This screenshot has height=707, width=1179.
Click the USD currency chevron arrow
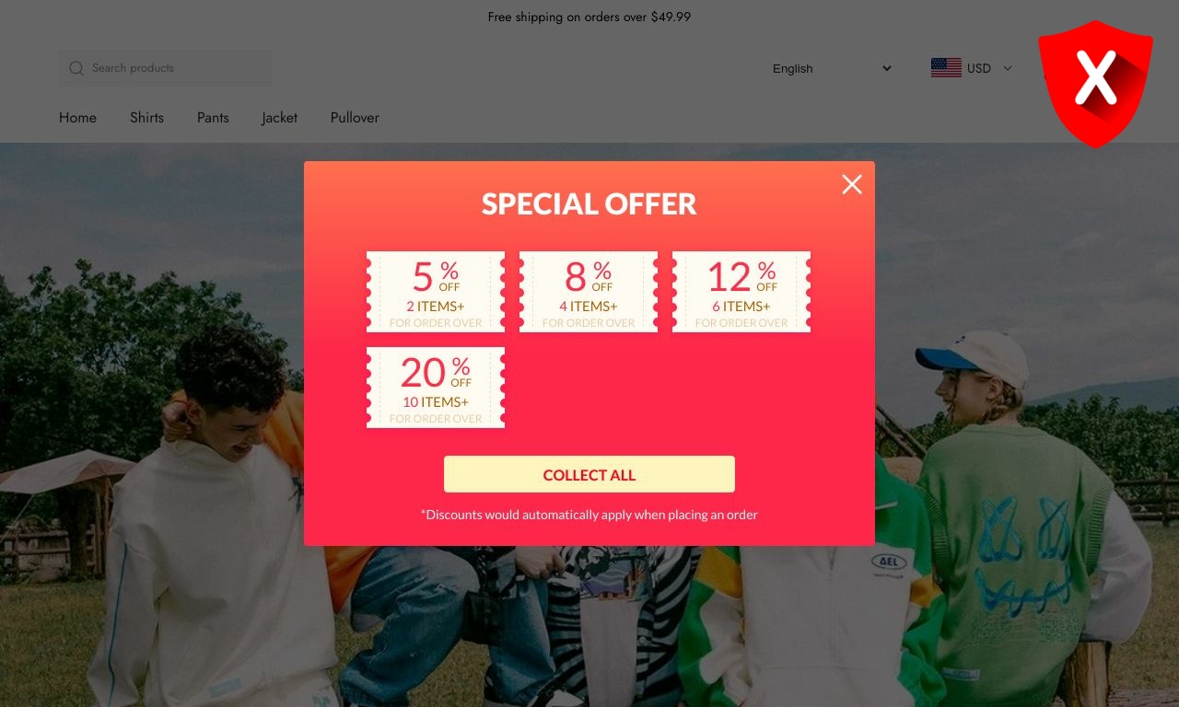click(1007, 68)
